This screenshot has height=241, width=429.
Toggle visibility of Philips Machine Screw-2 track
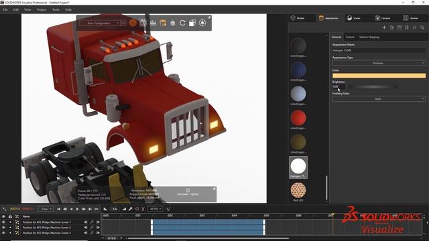[x=3, y=228]
